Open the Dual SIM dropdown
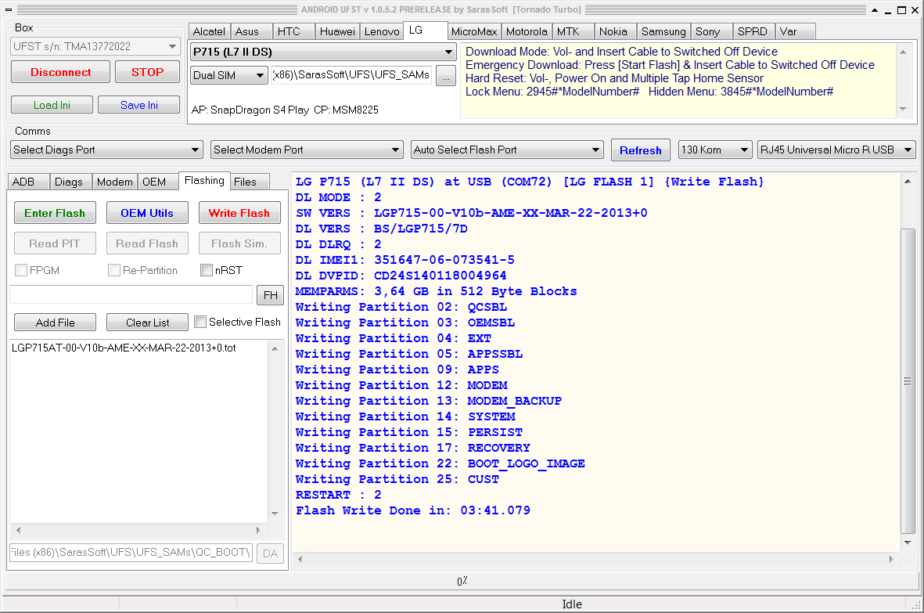The height and width of the screenshot is (613, 924). point(229,75)
